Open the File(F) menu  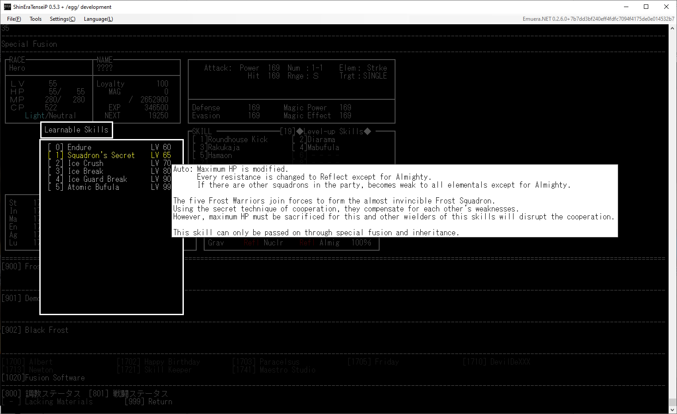coord(14,19)
